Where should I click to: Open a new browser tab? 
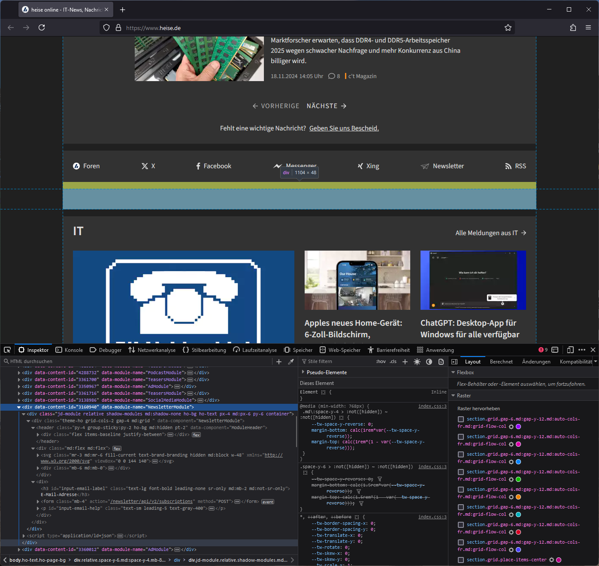pos(123,9)
